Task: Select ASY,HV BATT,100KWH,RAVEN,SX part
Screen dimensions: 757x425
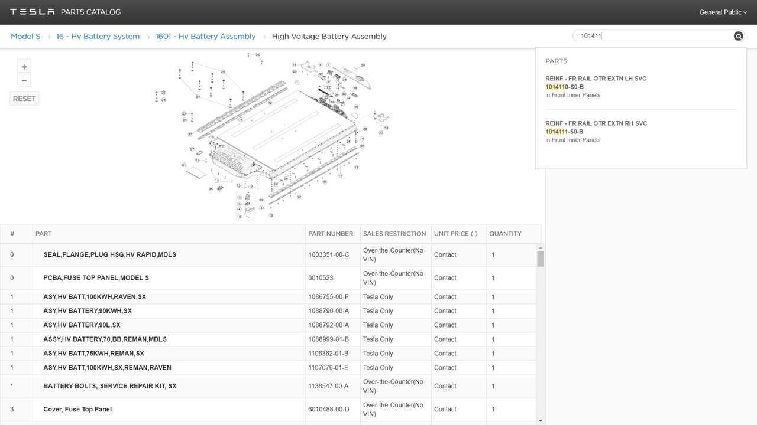Action: (95, 297)
